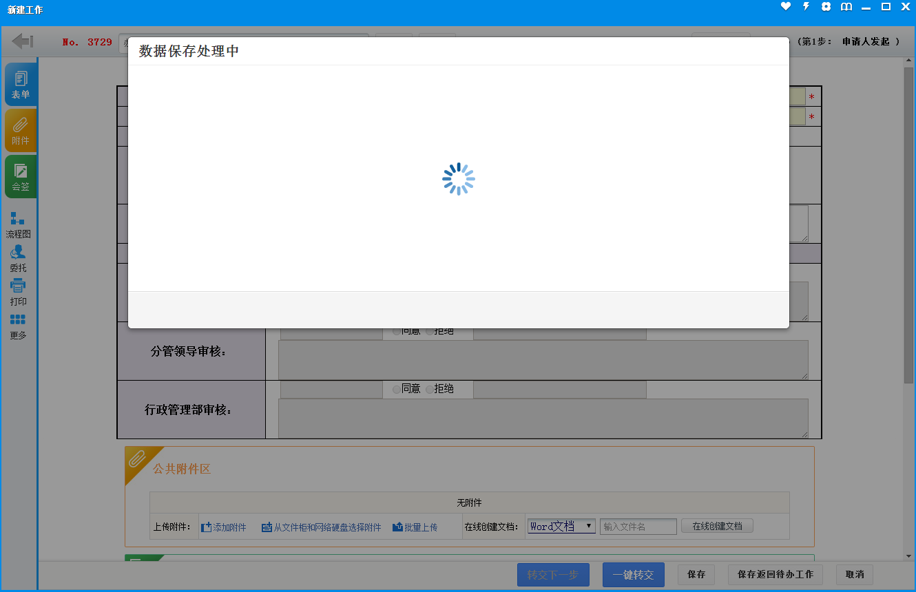Select 拒绝 for 行政管理部审核
This screenshot has width=916, height=592.
pyautogui.click(x=430, y=389)
